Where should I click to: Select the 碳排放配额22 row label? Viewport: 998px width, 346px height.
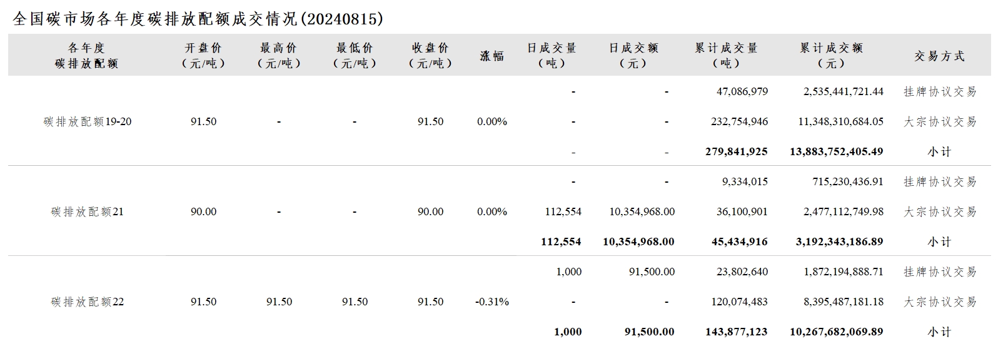88,302
